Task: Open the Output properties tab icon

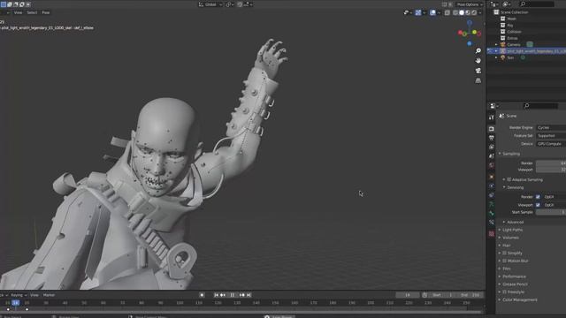Action: (x=492, y=138)
